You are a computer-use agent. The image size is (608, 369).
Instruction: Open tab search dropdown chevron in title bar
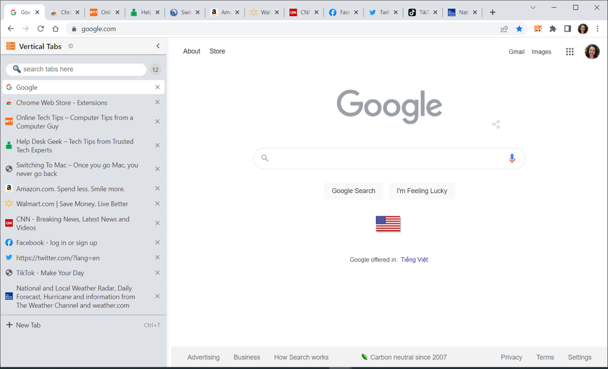(533, 8)
